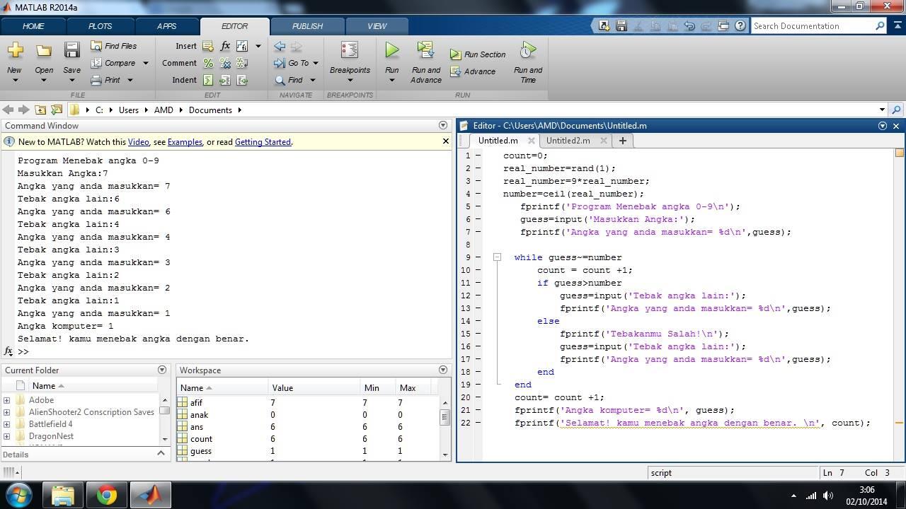Click the Up one folder icon
This screenshot has height=509, width=906.
coord(40,110)
